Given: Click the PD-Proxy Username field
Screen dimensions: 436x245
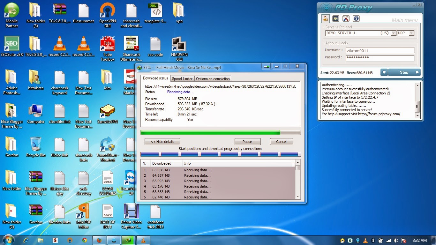Looking at the screenshot, I should tap(380, 50).
